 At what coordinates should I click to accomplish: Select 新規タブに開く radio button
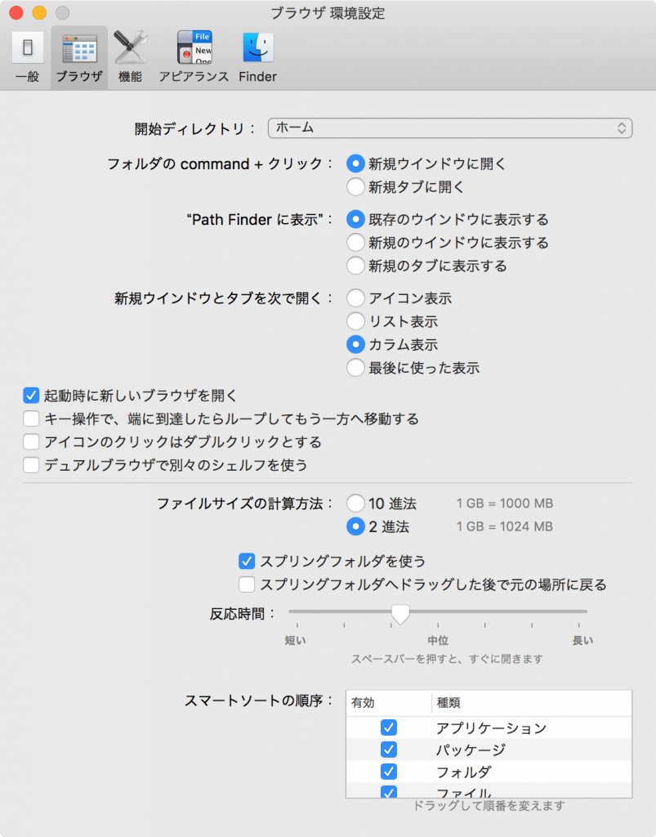(x=355, y=187)
